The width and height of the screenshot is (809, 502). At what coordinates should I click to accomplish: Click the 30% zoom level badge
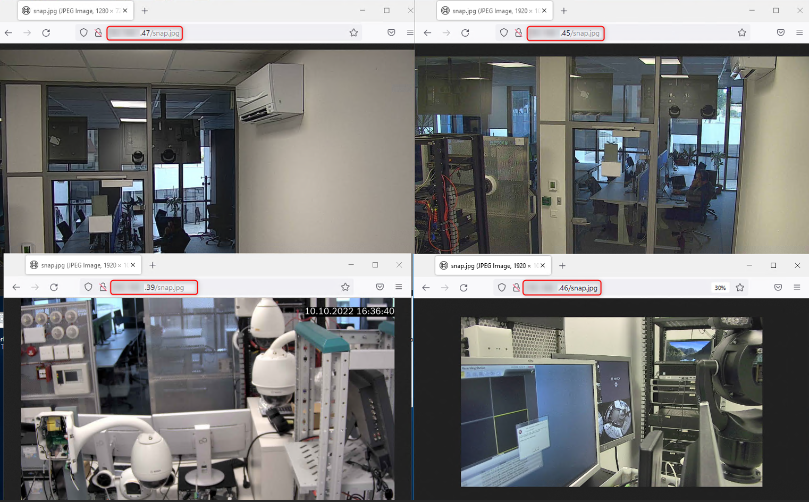720,288
